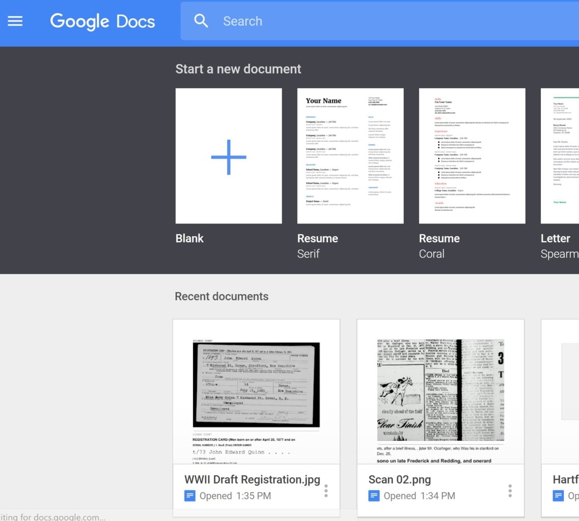Image resolution: width=579 pixels, height=521 pixels.
Task: Select the Resume Coral template
Action: click(x=472, y=156)
